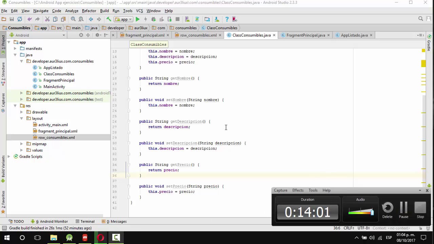Click the Sync Gradle toolbar icon
This screenshot has height=244, width=434.
[197, 19]
